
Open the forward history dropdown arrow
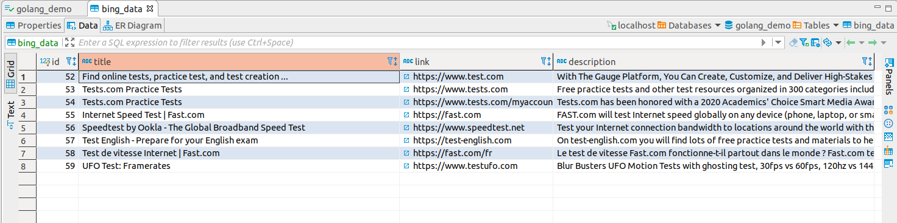click(x=884, y=43)
